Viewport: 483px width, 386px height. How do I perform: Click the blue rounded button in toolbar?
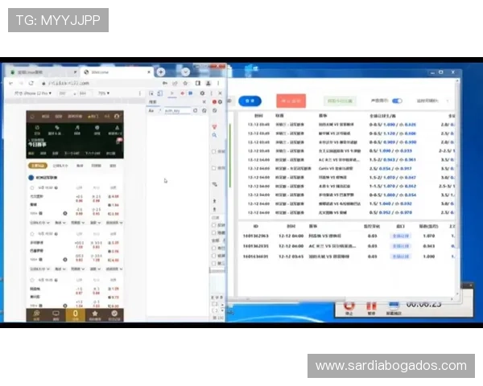pyautogui.click(x=250, y=101)
